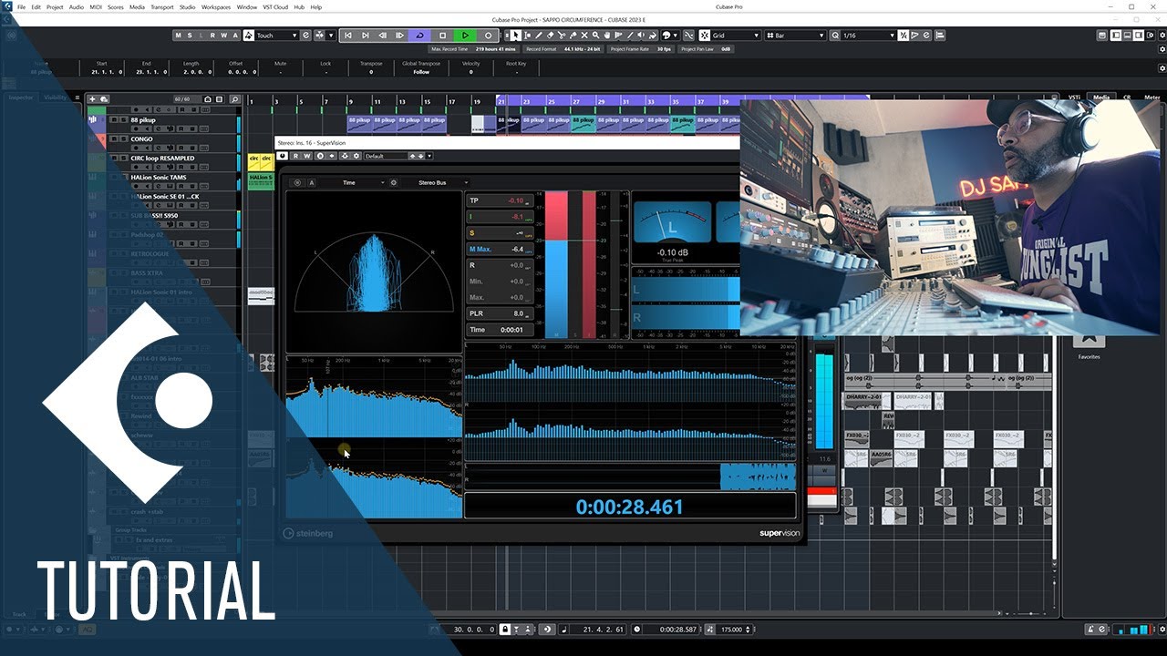Toggle the SuperVision plug-in bypass power button
Screen dimensions: 1167x656
coord(283,156)
